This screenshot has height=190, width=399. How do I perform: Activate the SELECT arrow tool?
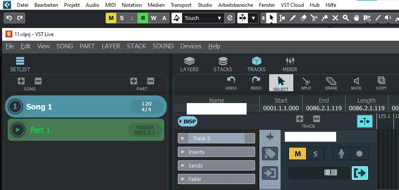pos(281,83)
